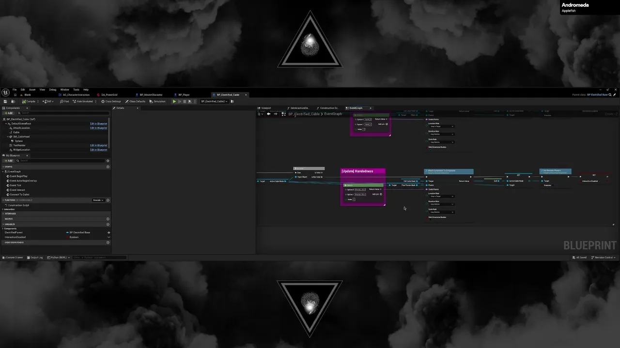The width and height of the screenshot is (620, 348).
Task: Open the Content Drawer
Action: pyautogui.click(x=13, y=258)
